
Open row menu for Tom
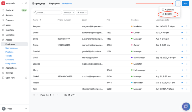187,89
